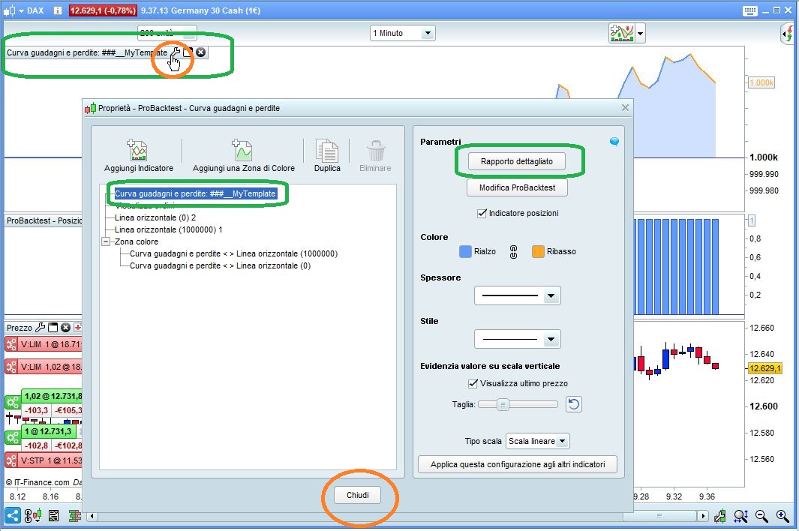The height and width of the screenshot is (531, 799).
Task: Click the Chiudi button
Action: [x=357, y=495]
